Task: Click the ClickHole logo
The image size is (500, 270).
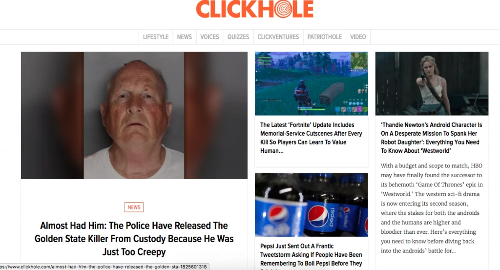Action: point(254,9)
